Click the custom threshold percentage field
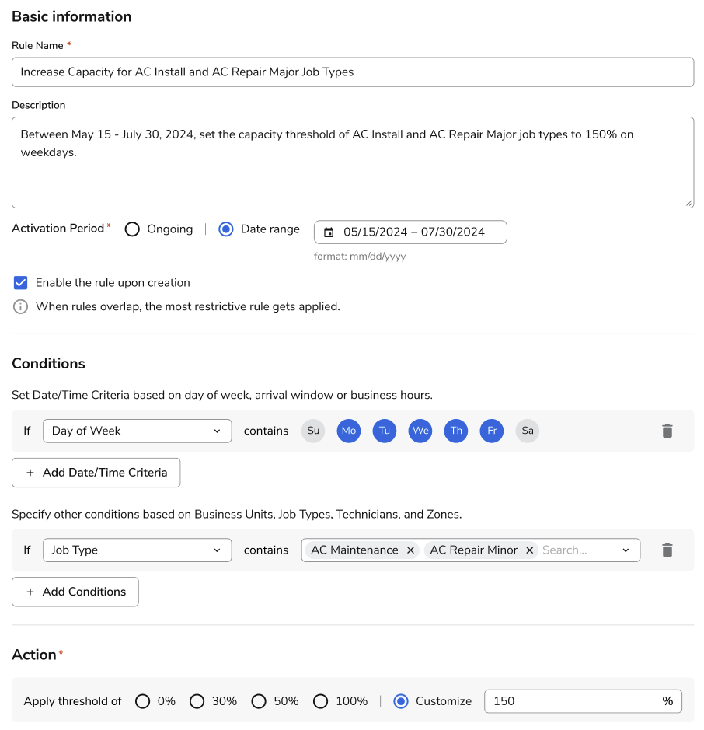Viewport: 704px width, 730px height. (x=573, y=701)
